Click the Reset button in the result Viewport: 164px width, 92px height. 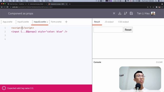(x=128, y=30)
